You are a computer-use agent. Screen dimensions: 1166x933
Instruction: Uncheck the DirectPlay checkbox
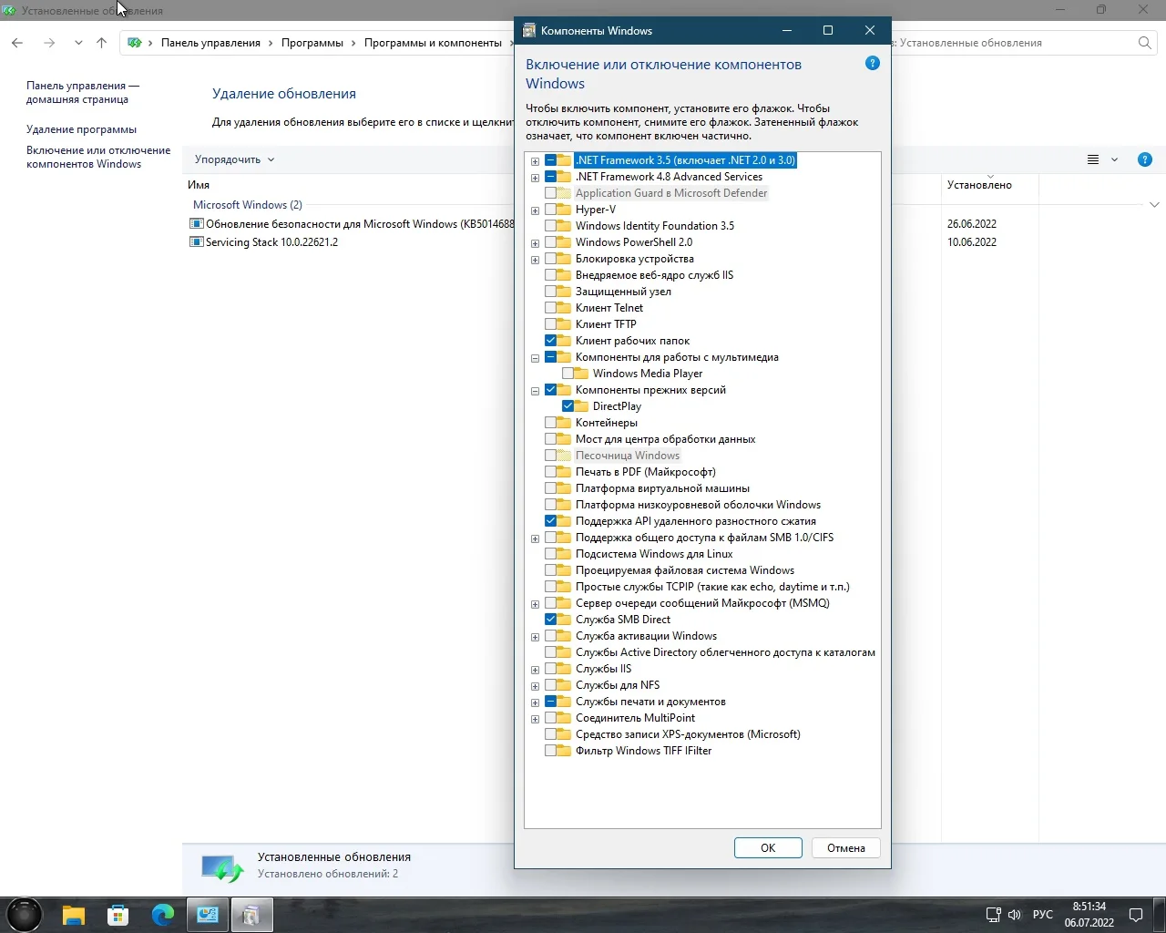[x=568, y=406]
